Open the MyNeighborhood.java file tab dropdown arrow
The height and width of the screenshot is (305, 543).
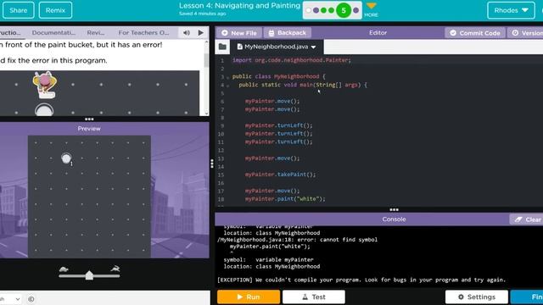click(313, 47)
